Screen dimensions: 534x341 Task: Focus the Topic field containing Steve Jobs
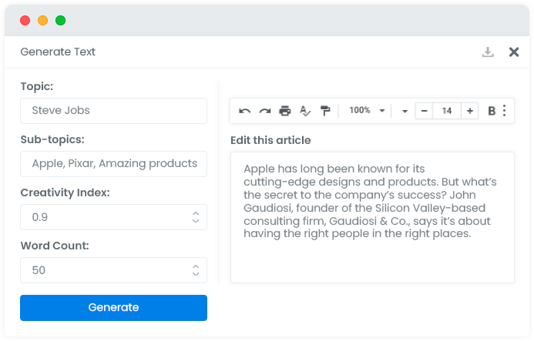pyautogui.click(x=113, y=111)
